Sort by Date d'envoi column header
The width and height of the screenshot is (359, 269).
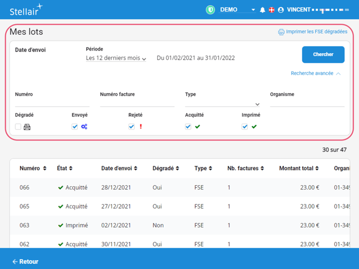[x=119, y=169]
